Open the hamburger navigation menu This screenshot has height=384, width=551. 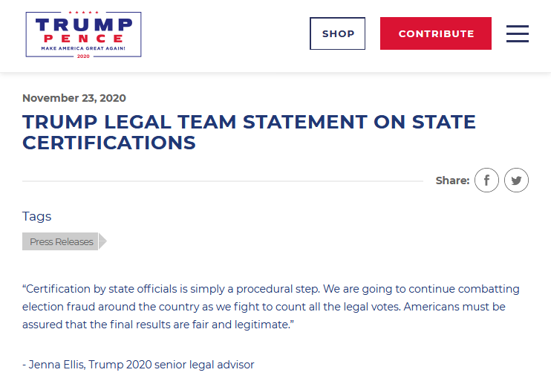tap(518, 33)
